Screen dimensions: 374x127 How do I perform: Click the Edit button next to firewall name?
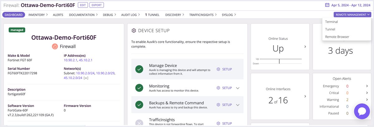pos(83,5)
